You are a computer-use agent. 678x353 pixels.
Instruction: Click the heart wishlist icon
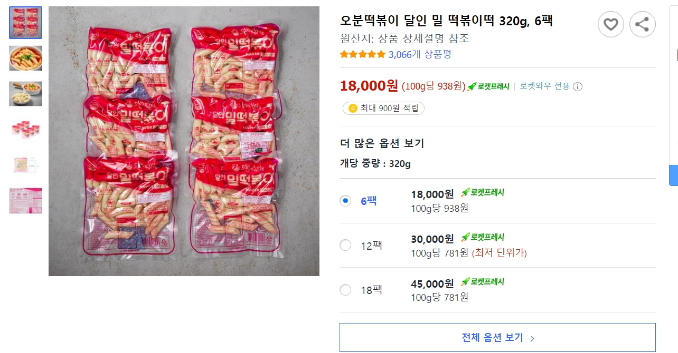tap(610, 24)
